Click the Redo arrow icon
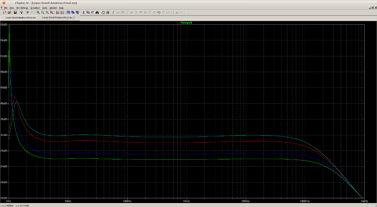Viewport: 377px width, 207px height. [163, 12]
